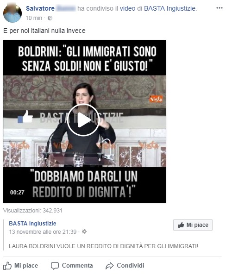
Task: Play the shared Boldrini video
Action: [83, 120]
